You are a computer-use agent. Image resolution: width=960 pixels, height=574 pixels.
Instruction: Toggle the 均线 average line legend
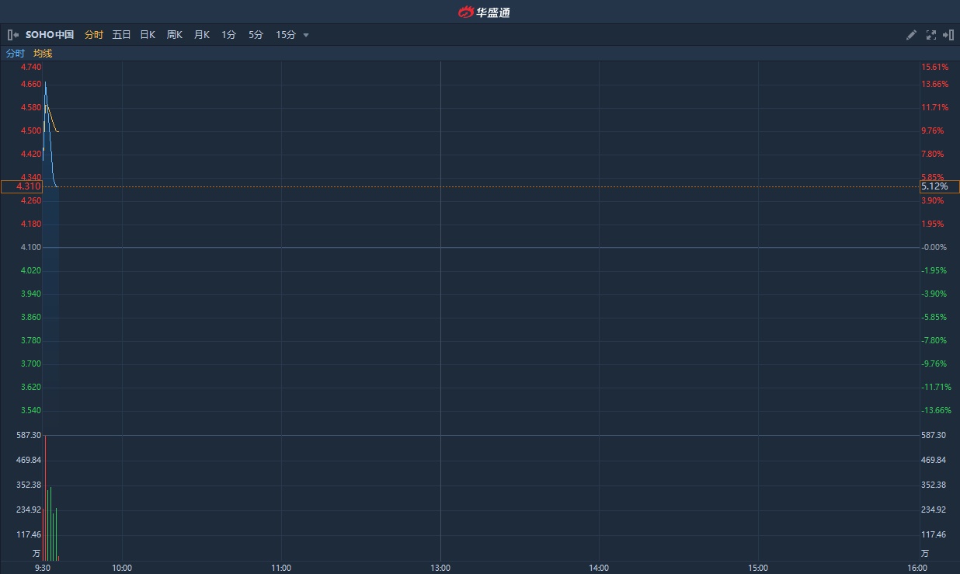(43, 54)
